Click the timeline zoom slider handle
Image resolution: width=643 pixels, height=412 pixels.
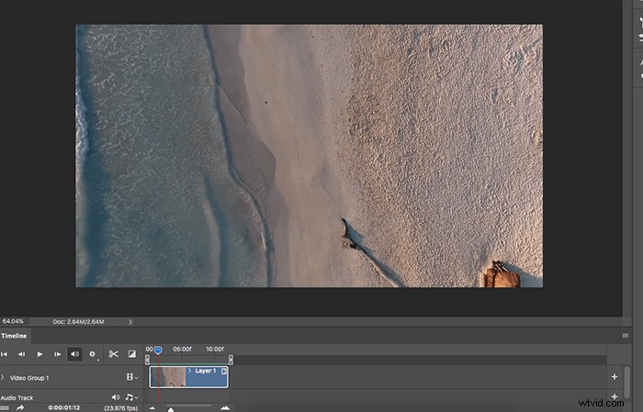(171, 408)
